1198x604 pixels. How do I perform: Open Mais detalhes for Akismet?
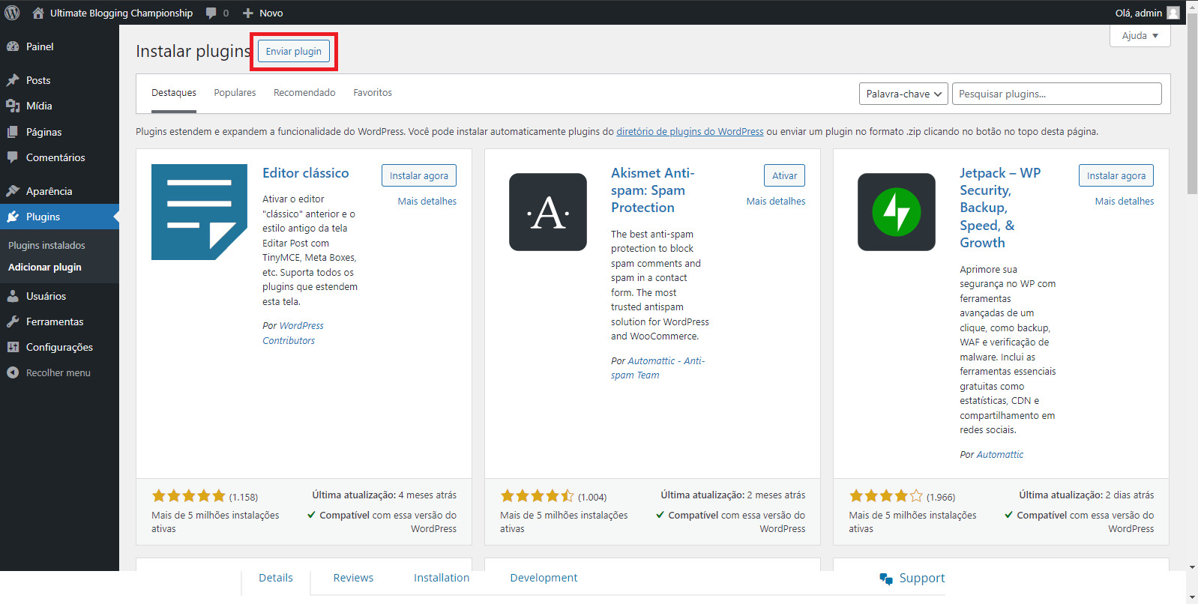pyautogui.click(x=776, y=201)
